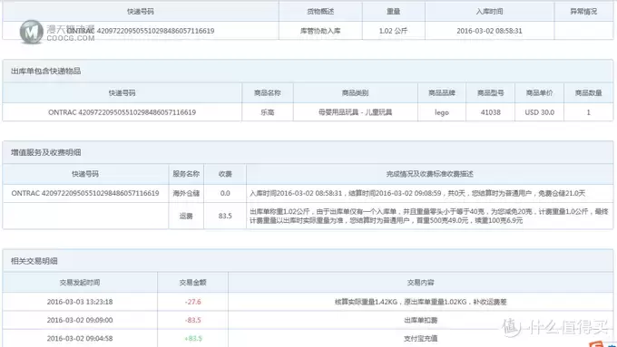Click the '交易内容' column header

click(x=420, y=282)
